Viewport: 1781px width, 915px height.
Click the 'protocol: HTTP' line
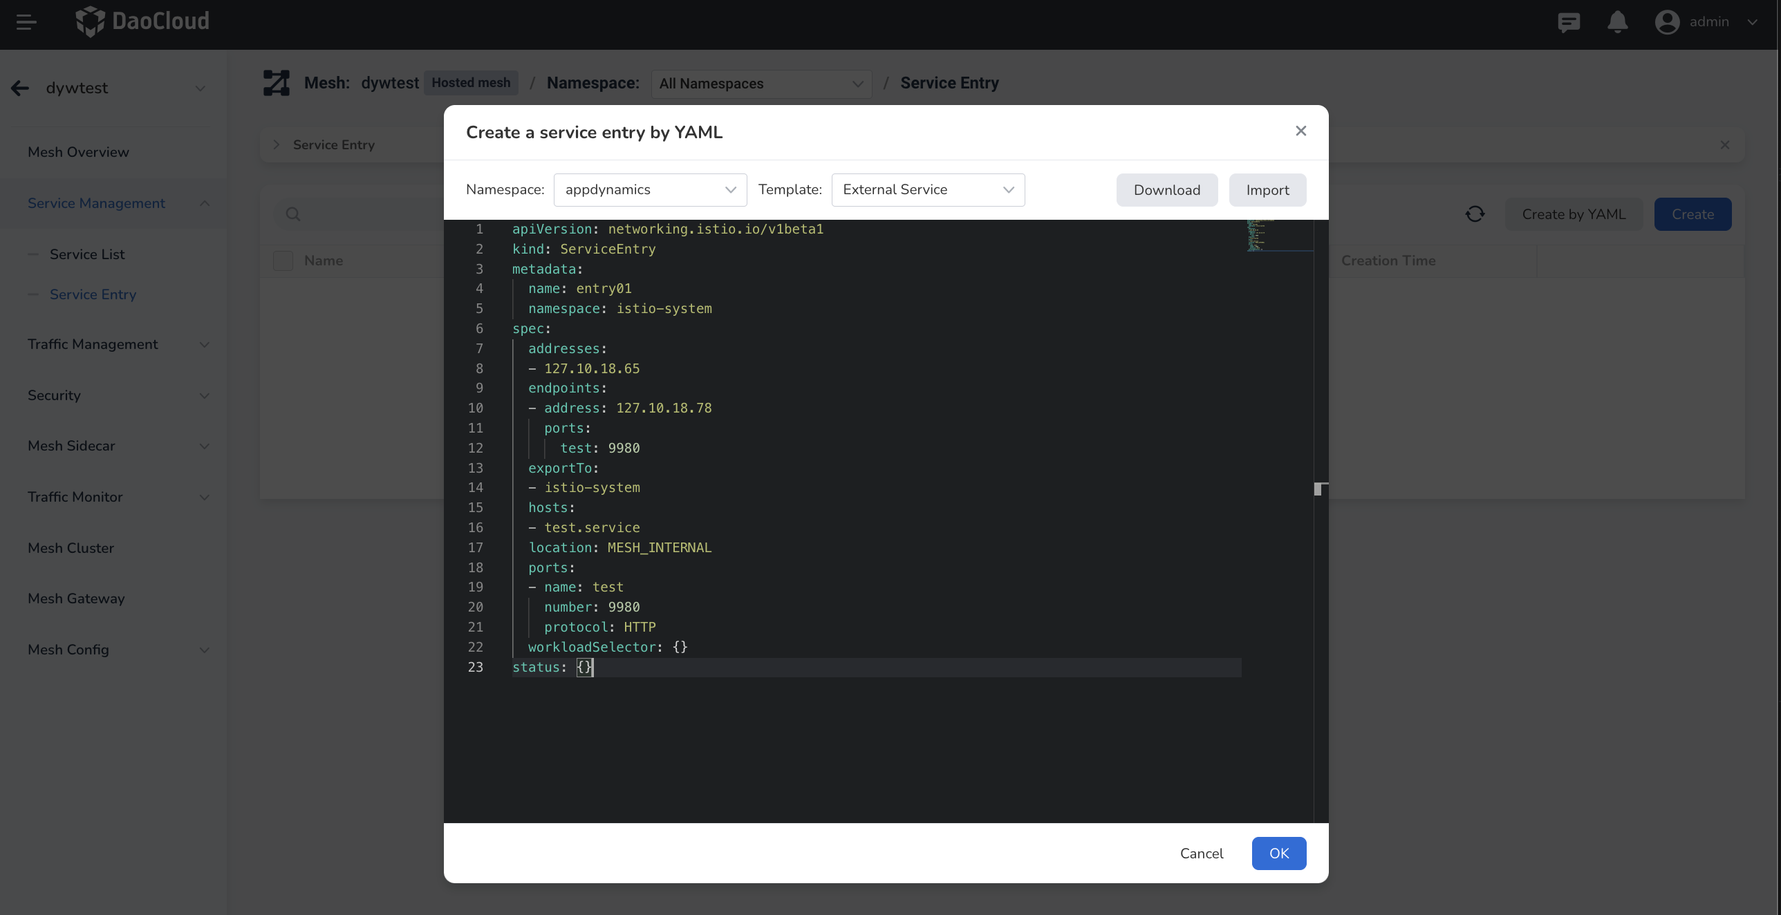coord(599,628)
